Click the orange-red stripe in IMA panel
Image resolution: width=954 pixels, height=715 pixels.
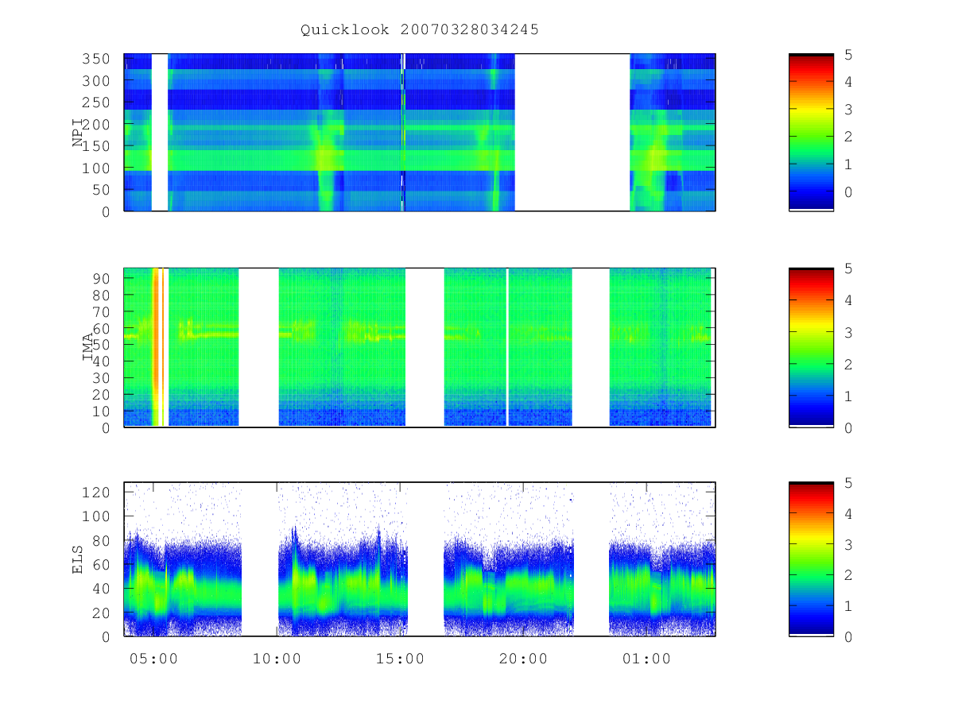coord(157,347)
